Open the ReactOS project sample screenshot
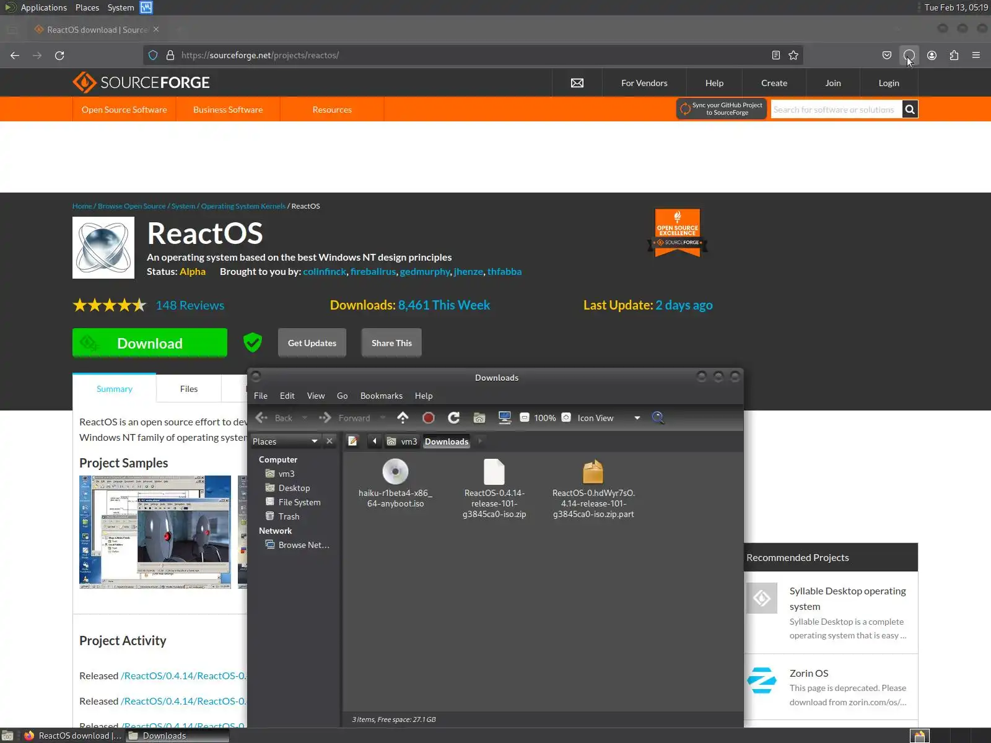The width and height of the screenshot is (991, 743). [x=155, y=532]
